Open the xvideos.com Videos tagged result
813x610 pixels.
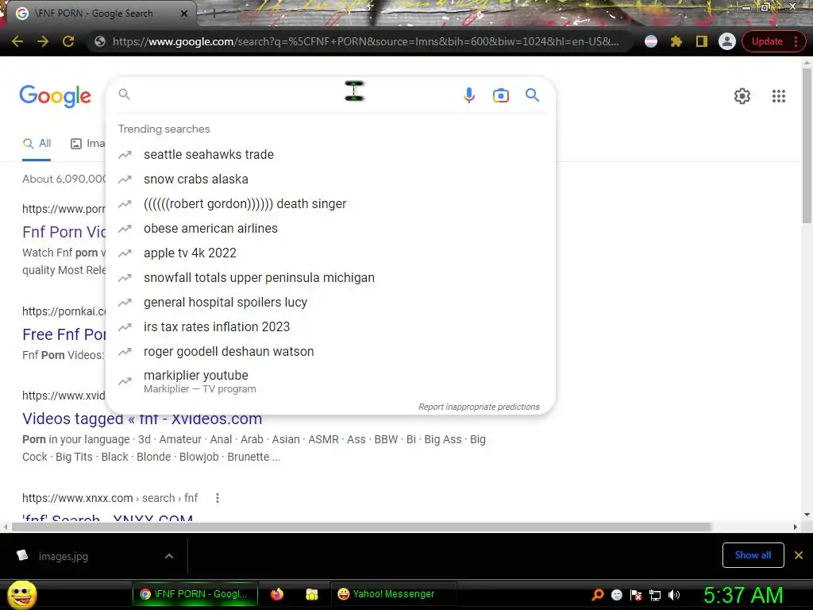142,419
